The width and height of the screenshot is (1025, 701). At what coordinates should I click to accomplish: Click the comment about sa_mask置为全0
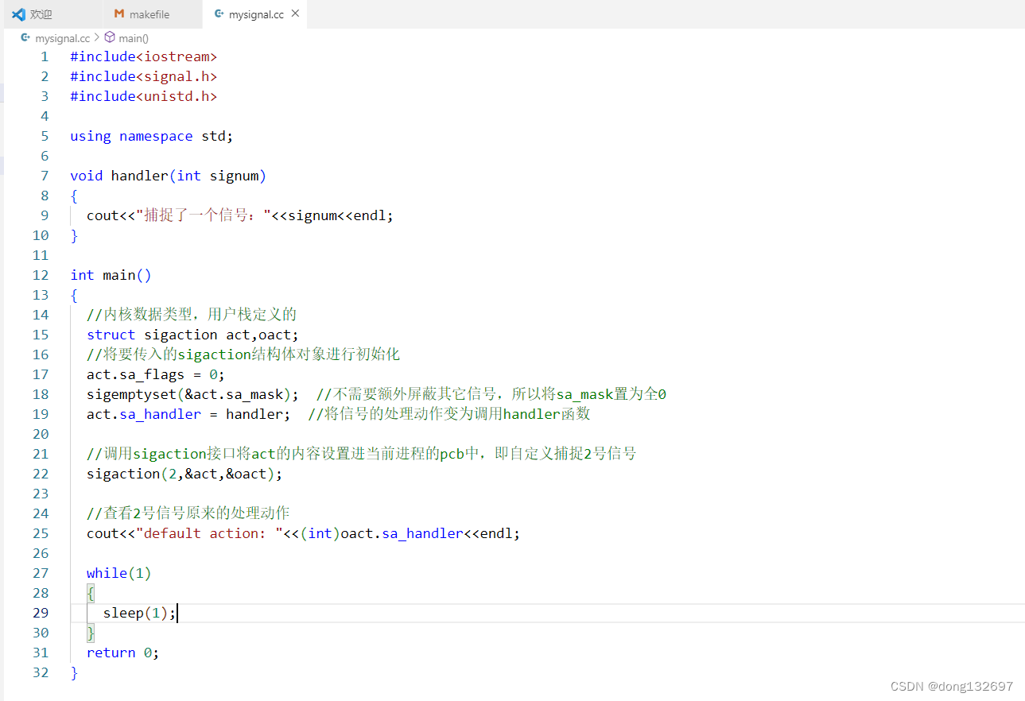click(491, 394)
